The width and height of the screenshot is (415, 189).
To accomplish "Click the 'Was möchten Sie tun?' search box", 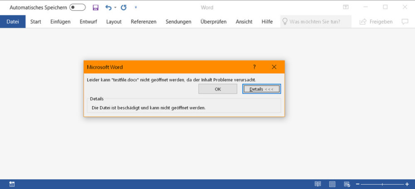I will coord(316,22).
